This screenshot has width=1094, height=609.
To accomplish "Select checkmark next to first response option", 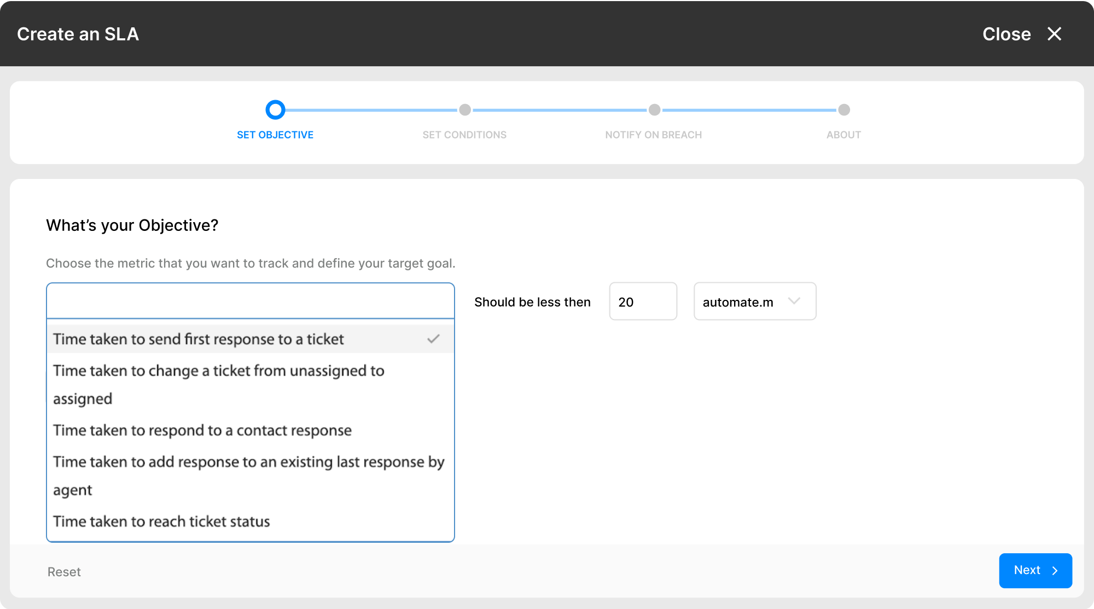I will coord(433,339).
